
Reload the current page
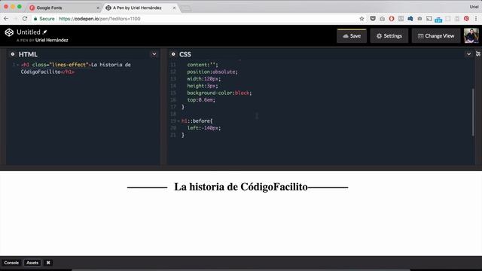(x=25, y=19)
